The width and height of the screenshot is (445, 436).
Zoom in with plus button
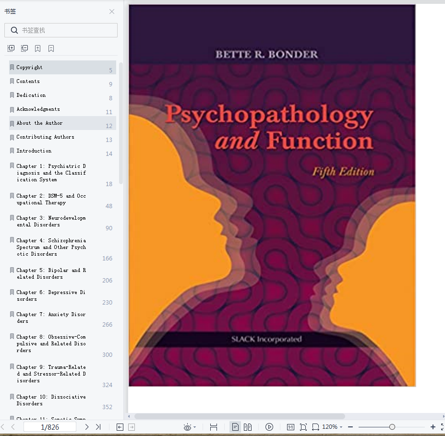[x=433, y=427]
